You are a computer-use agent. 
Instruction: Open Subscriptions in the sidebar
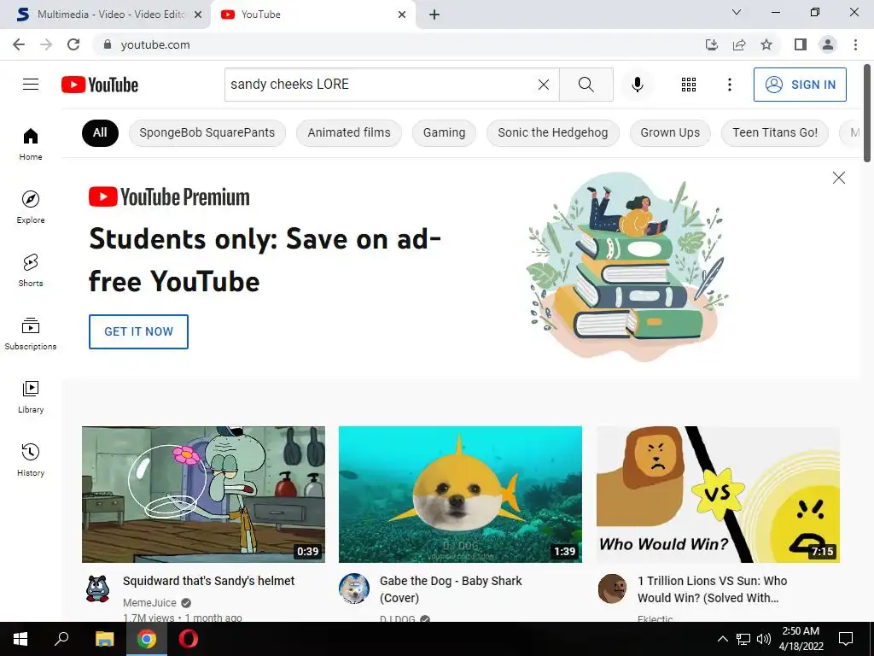[31, 333]
